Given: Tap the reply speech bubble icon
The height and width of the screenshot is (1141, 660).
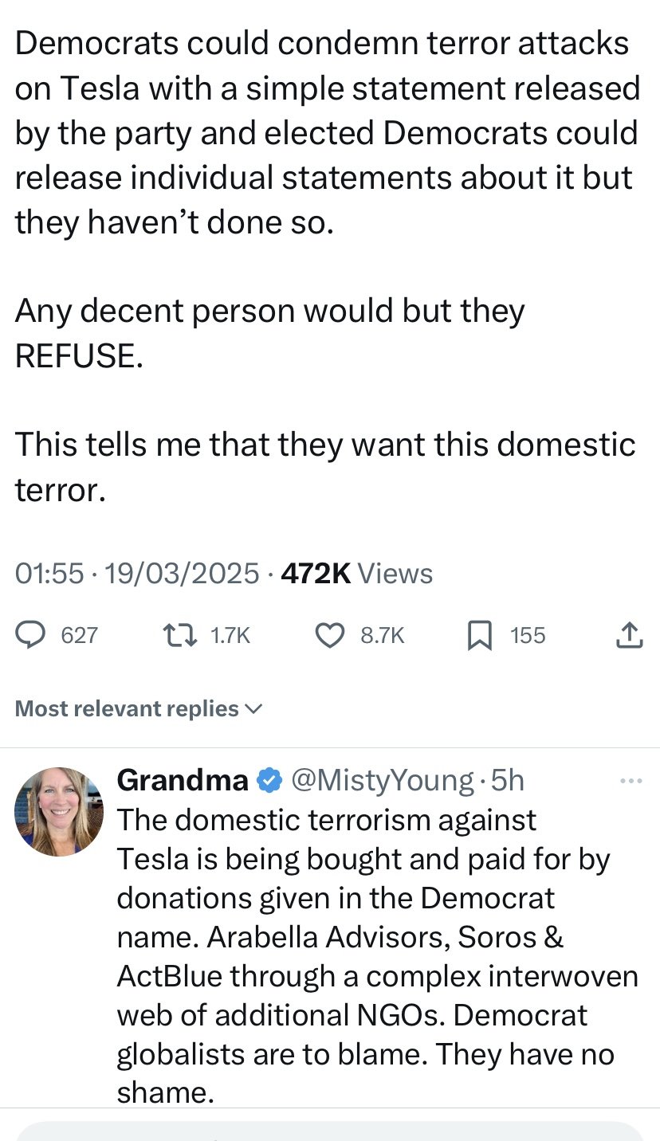Looking at the screenshot, I should click(x=30, y=635).
